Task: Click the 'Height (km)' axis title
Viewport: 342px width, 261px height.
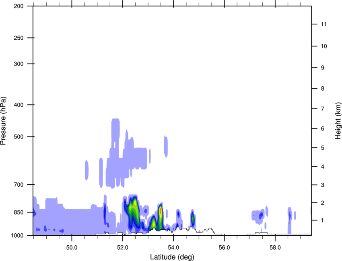Action: [338, 120]
